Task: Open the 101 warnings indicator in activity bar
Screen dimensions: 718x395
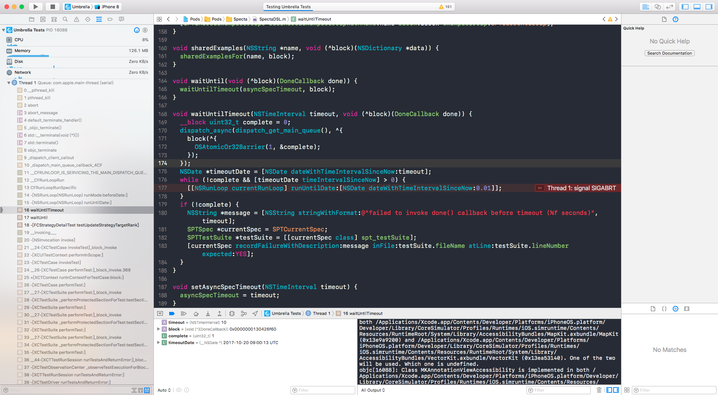Action: coord(445,7)
